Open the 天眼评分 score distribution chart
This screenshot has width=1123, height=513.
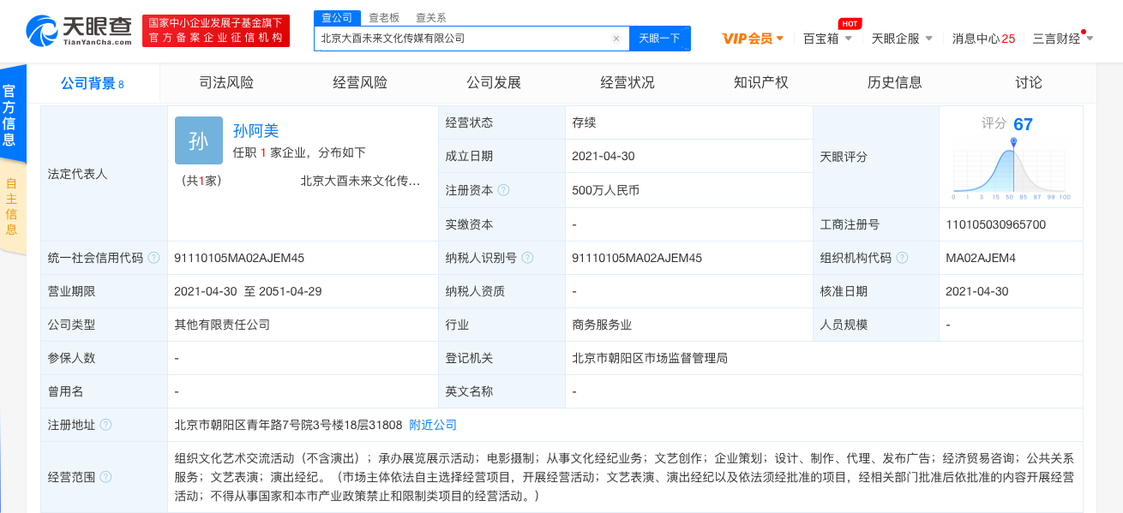(1012, 168)
